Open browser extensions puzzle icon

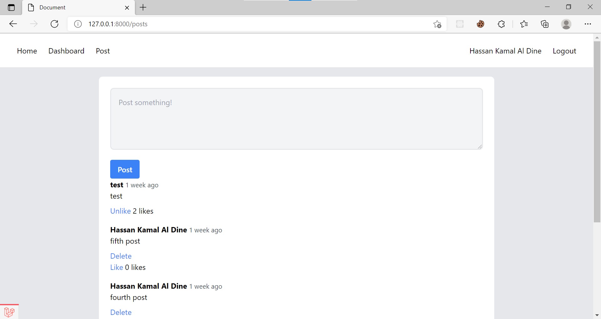[501, 24]
